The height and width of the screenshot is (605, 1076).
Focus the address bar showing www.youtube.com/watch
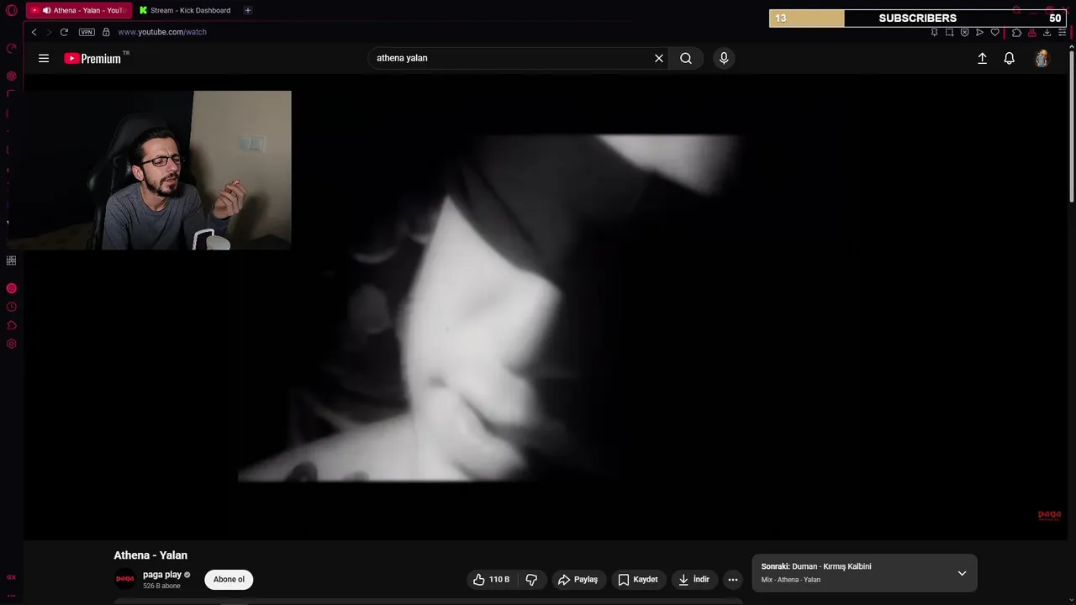pos(162,32)
